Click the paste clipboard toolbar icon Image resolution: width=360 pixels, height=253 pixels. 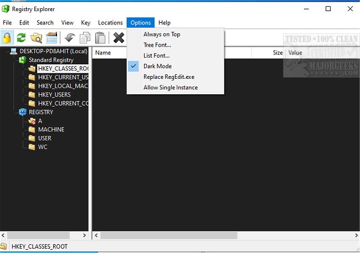(100, 38)
